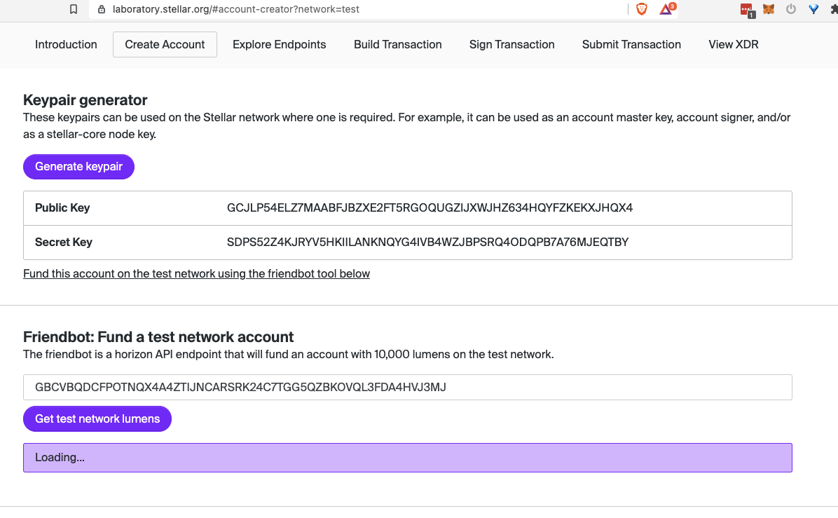
Task: Switch to the Introduction tab
Action: pyautogui.click(x=66, y=44)
